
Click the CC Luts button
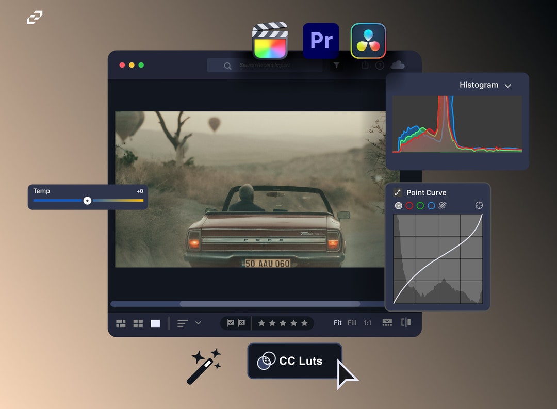[294, 361]
